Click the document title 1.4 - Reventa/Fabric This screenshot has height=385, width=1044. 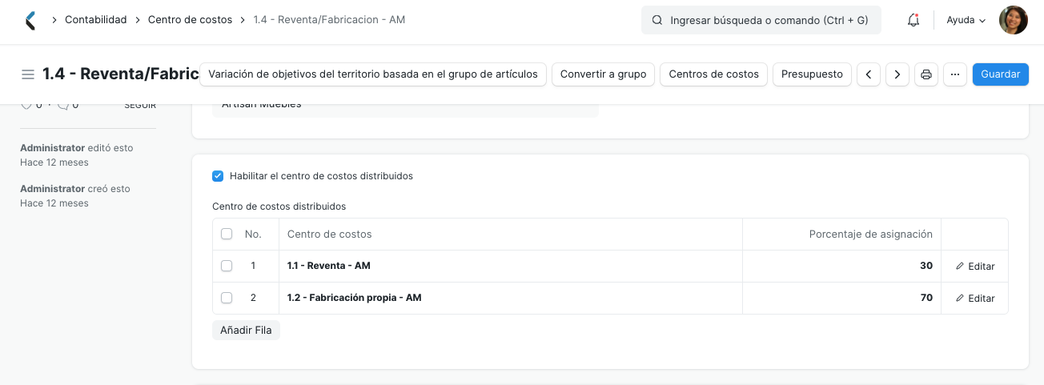tap(120, 74)
